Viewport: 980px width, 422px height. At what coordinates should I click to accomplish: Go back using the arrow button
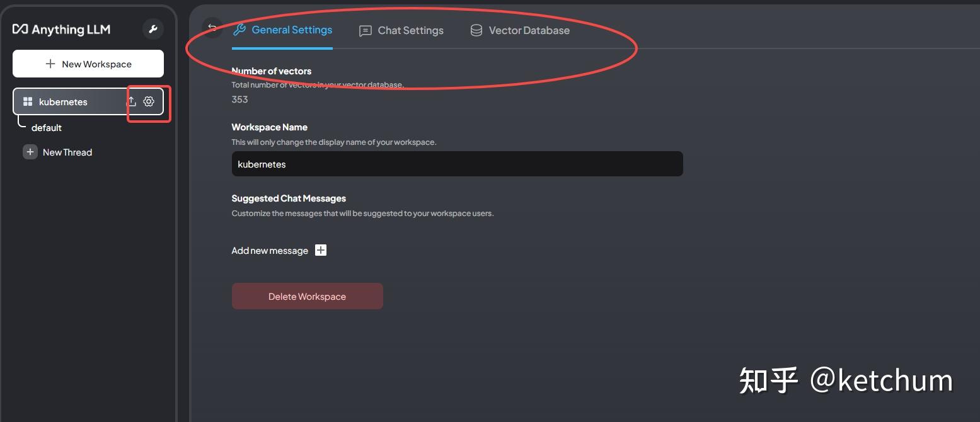212,27
